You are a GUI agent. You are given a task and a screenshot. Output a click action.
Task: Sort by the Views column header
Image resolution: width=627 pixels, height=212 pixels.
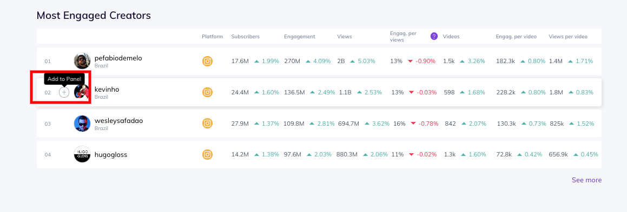344,37
